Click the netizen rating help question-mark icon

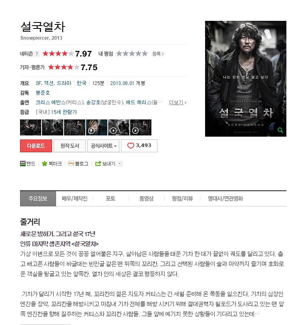[x=37, y=54]
